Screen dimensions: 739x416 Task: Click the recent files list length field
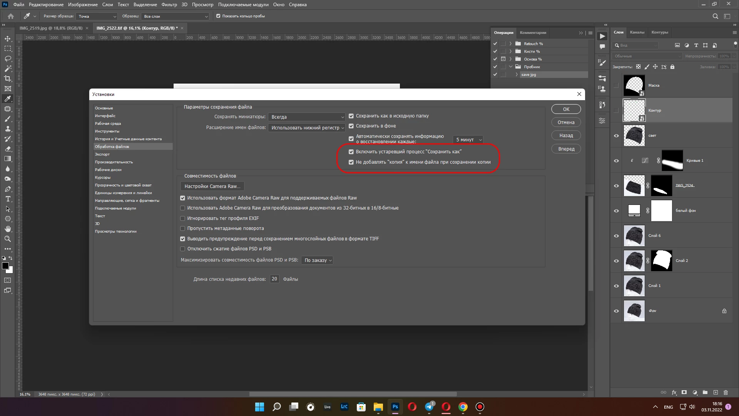pyautogui.click(x=274, y=279)
